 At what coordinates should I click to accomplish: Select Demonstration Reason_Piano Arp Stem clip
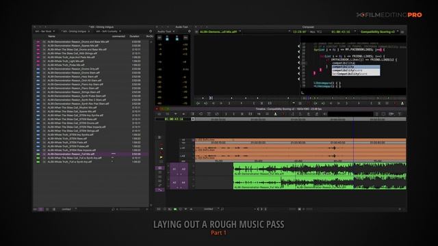coord(75,84)
